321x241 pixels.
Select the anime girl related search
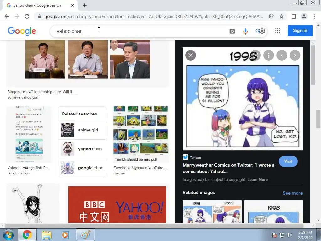(82, 130)
